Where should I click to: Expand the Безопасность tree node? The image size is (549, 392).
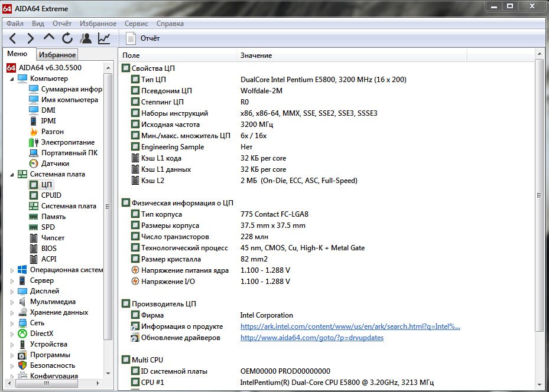click(12, 366)
